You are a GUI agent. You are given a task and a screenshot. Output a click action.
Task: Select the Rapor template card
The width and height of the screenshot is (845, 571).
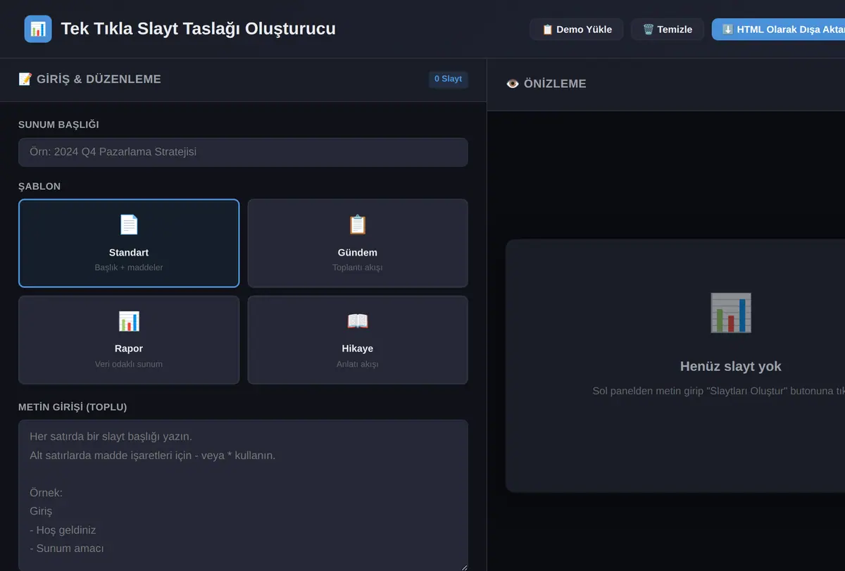click(129, 339)
